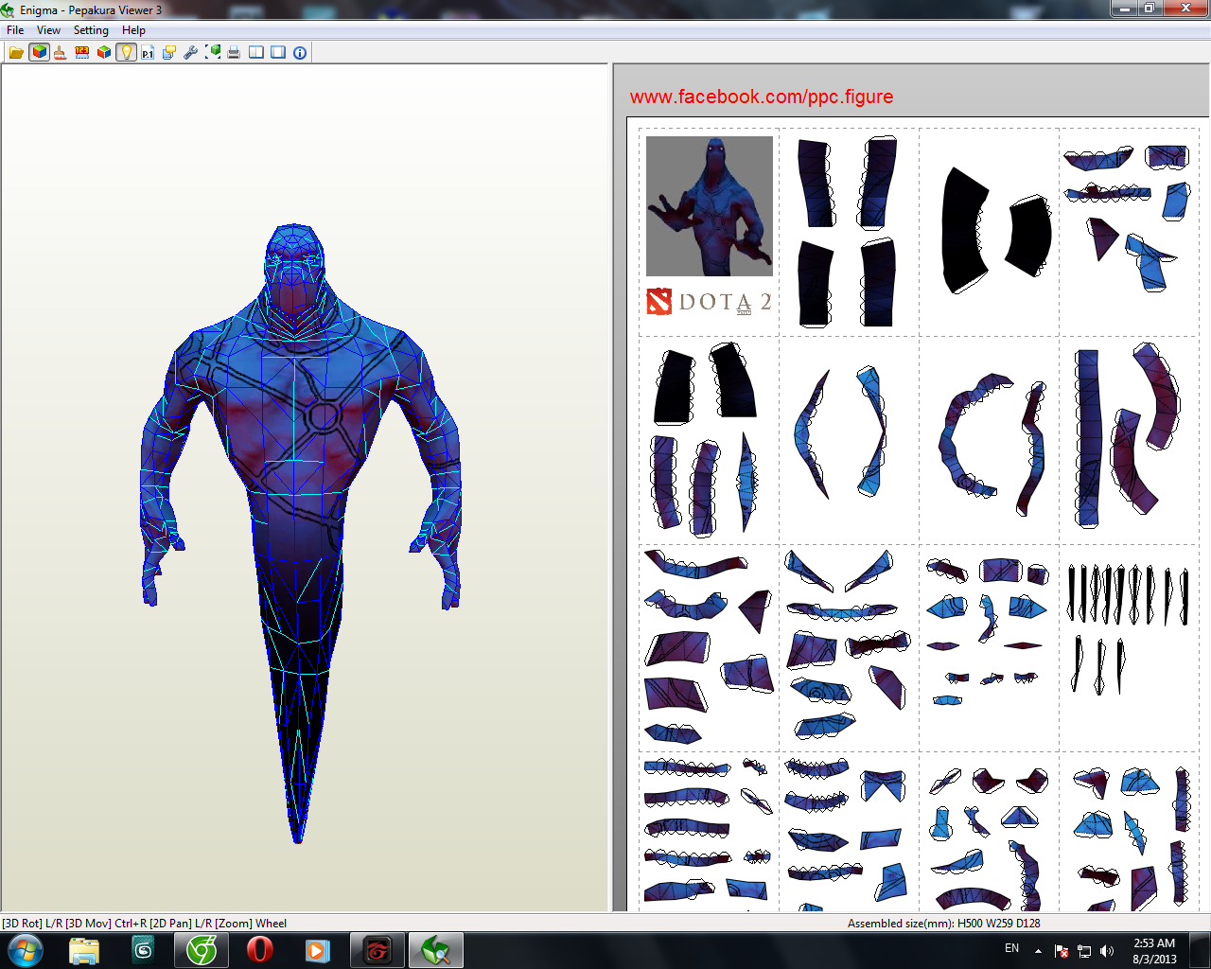This screenshot has height=969, width=1211.
Task: Select the page number P.1 display icon
Action: click(147, 52)
